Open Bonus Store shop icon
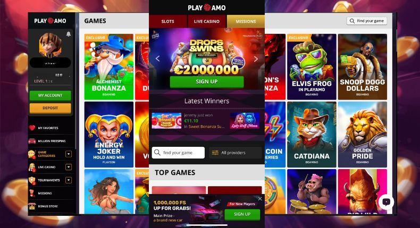 [32, 206]
